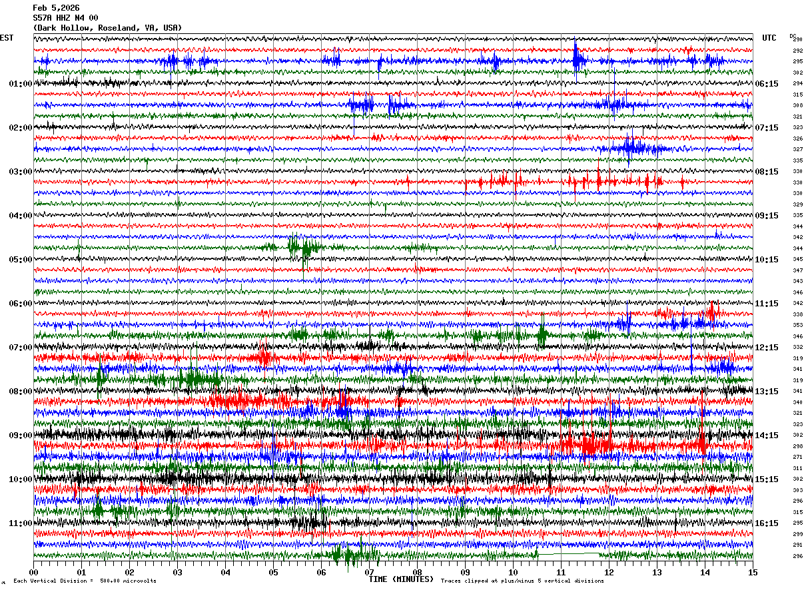Click the DC offset value '353'
Viewport: 806px width, 590px height.
(797, 325)
